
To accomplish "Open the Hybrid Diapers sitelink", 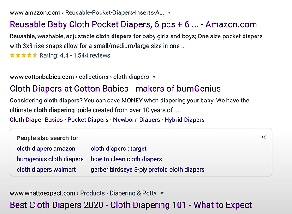I will tap(185, 120).
